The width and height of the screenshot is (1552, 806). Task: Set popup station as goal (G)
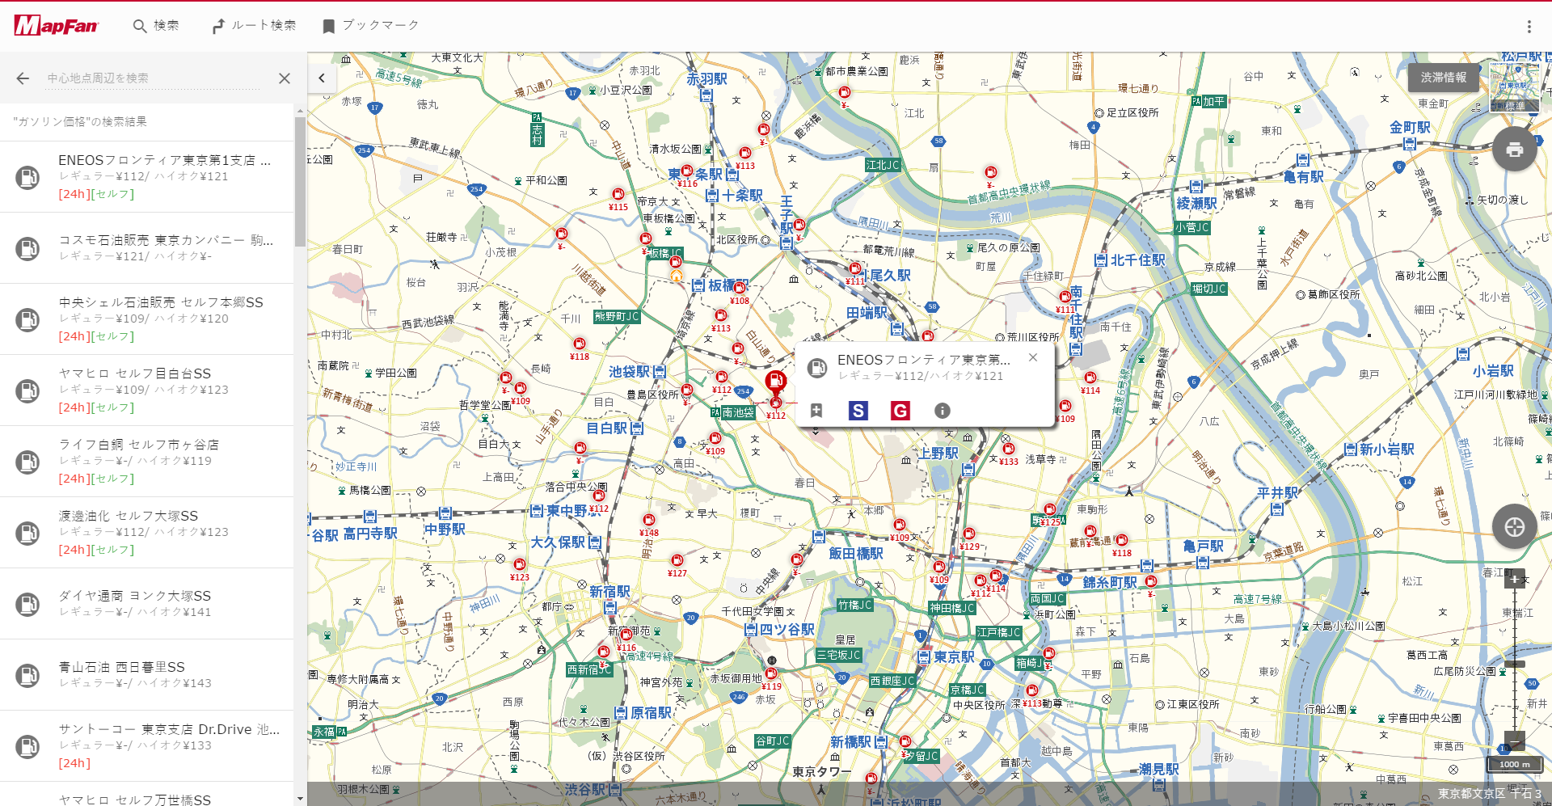coord(900,411)
